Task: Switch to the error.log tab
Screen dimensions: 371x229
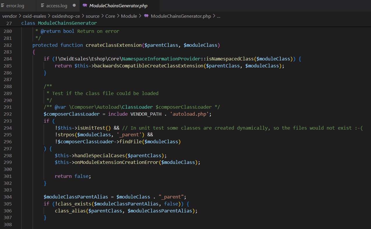Action: [15, 6]
